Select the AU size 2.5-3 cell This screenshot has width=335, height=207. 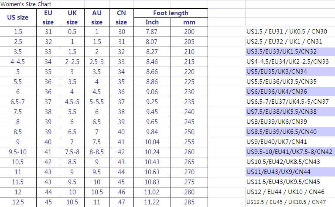(97, 62)
